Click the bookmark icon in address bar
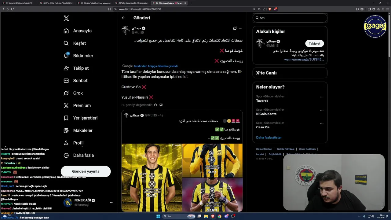Image resolution: width=391 pixels, height=220 pixels. point(109,9)
